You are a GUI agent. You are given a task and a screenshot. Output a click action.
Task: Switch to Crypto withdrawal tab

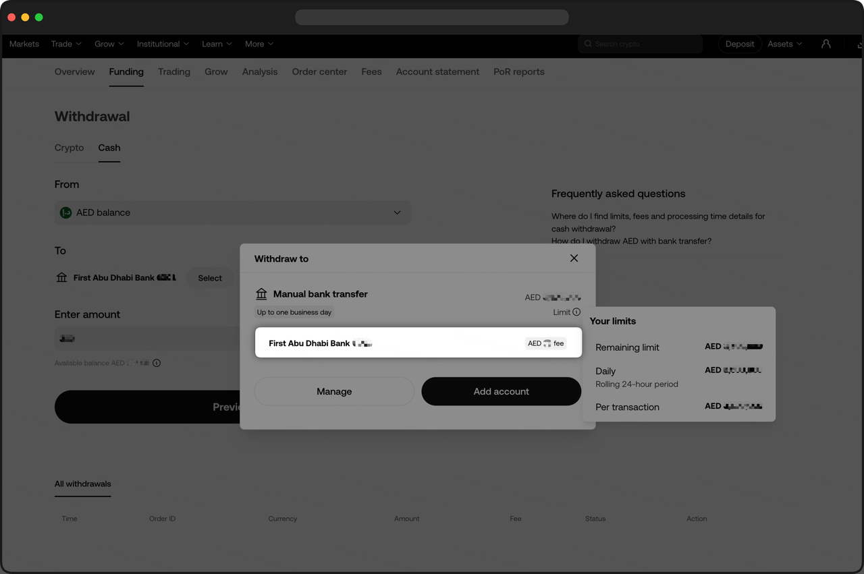point(70,148)
